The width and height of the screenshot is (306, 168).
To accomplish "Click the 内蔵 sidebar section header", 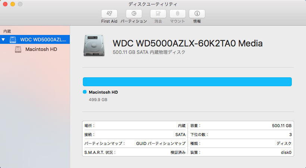I will click(7, 31).
